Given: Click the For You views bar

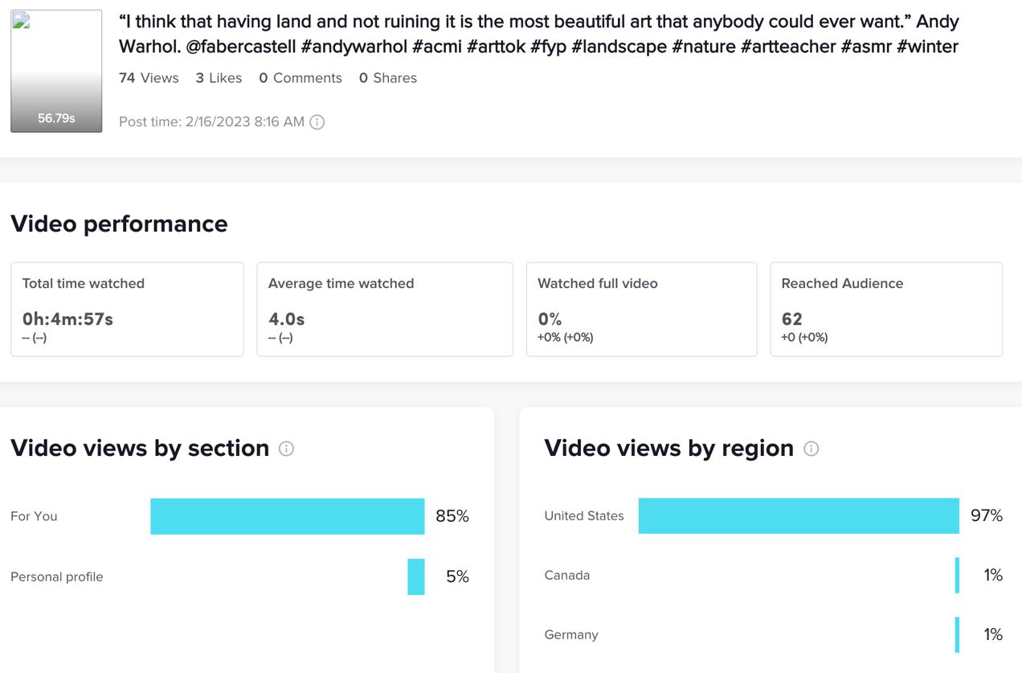Looking at the screenshot, I should click(287, 516).
